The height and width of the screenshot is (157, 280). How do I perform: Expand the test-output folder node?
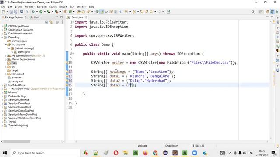click(x=6, y=74)
